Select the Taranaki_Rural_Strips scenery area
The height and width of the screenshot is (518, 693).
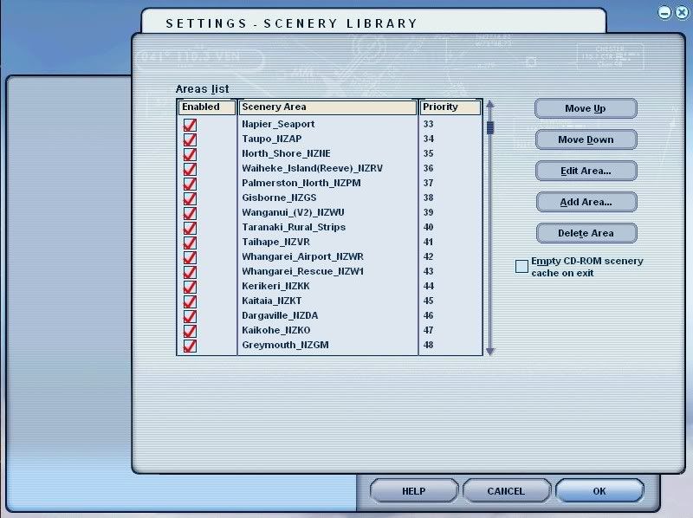coord(294,227)
